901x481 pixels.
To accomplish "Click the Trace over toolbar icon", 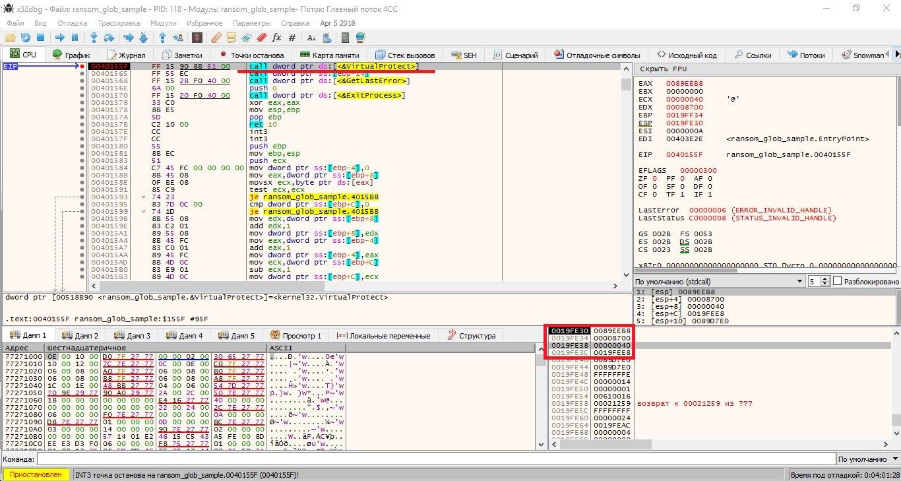I will click(x=143, y=38).
